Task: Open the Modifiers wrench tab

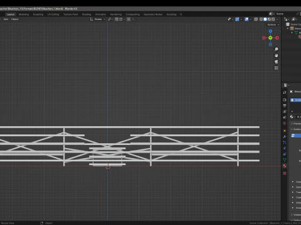Action: click(x=285, y=137)
